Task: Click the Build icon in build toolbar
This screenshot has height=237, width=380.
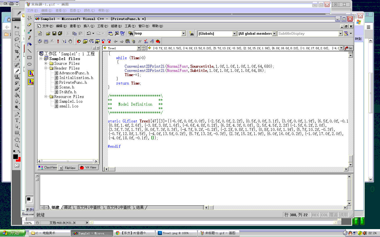Action: pyautogui.click(x=46, y=41)
